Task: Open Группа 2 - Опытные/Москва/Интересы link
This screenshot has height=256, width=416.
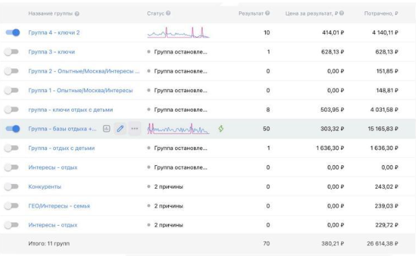Action: (x=84, y=71)
